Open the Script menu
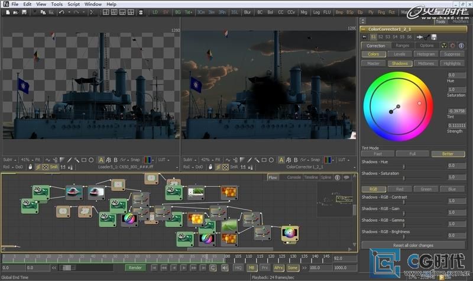The width and height of the screenshot is (473, 281). click(73, 4)
